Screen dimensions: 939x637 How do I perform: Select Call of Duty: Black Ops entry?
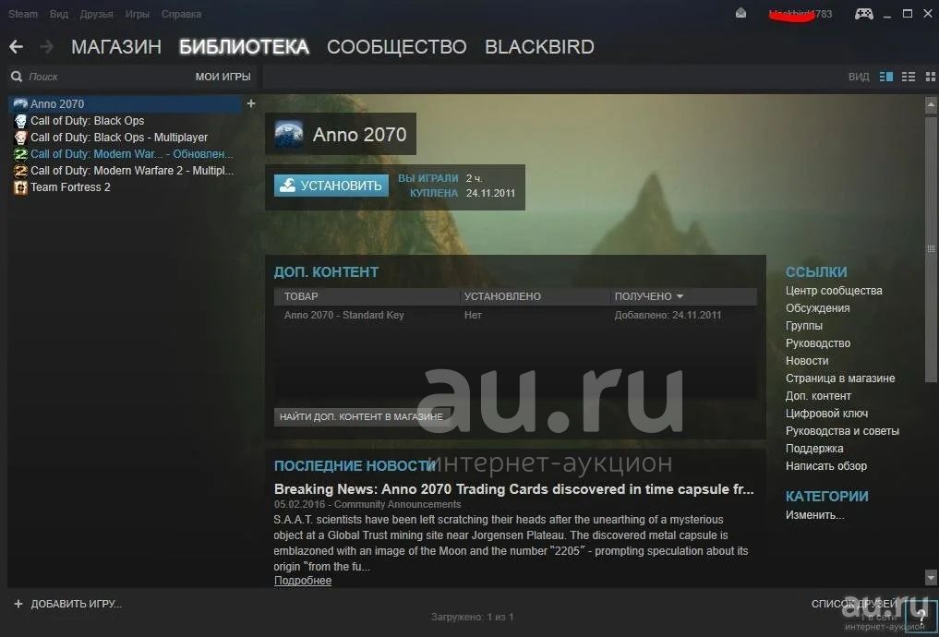pyautogui.click(x=88, y=121)
